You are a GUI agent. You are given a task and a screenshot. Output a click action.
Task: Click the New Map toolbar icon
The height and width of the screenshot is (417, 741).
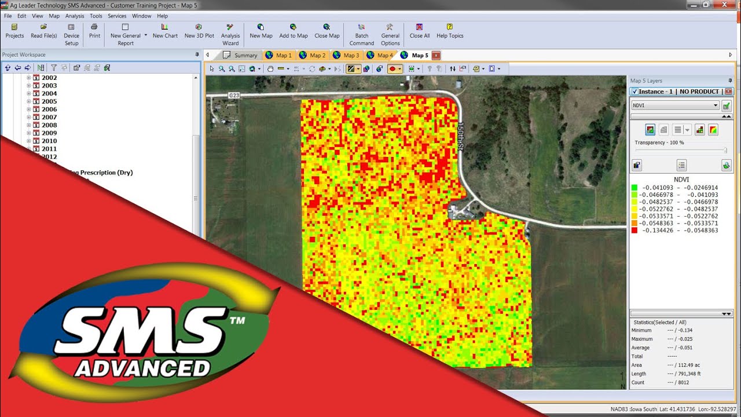261,27
